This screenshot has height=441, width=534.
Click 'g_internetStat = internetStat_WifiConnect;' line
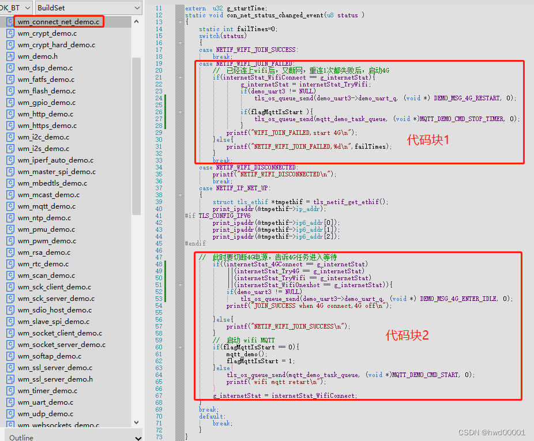click(285, 395)
